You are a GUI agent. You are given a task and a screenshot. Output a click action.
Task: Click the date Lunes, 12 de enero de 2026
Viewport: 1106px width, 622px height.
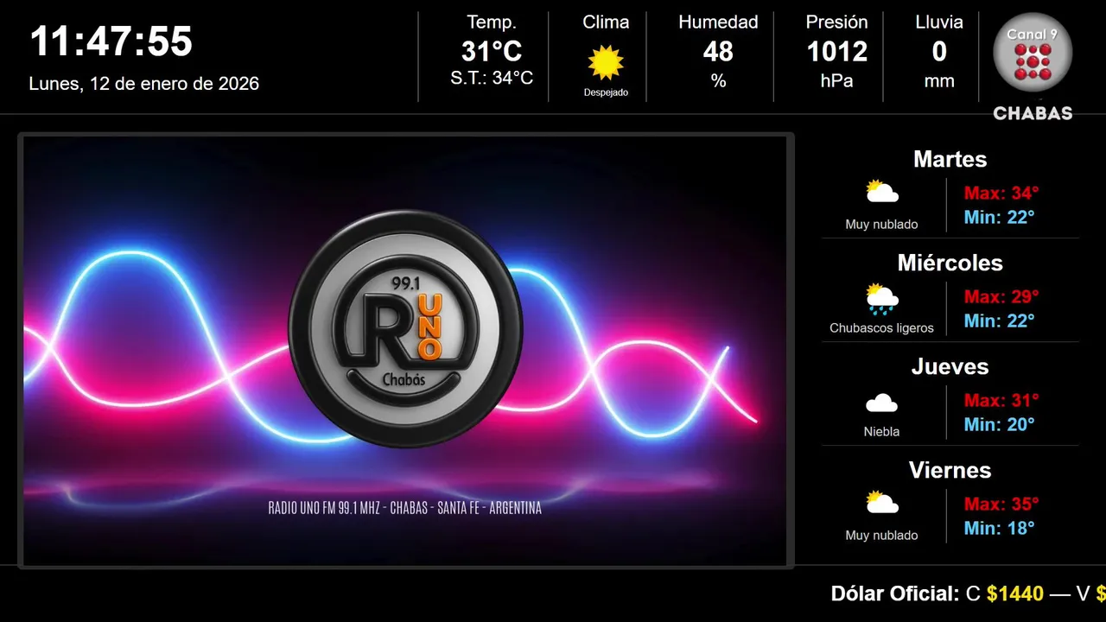pyautogui.click(x=144, y=84)
